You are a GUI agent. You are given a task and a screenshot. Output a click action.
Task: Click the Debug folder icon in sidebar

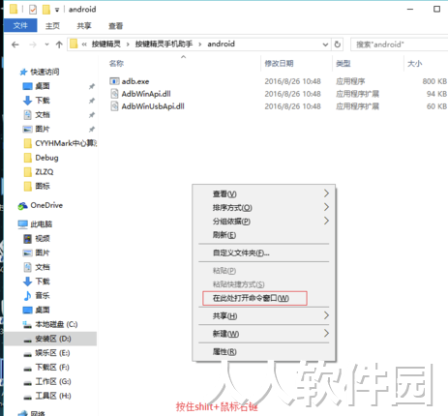28,158
